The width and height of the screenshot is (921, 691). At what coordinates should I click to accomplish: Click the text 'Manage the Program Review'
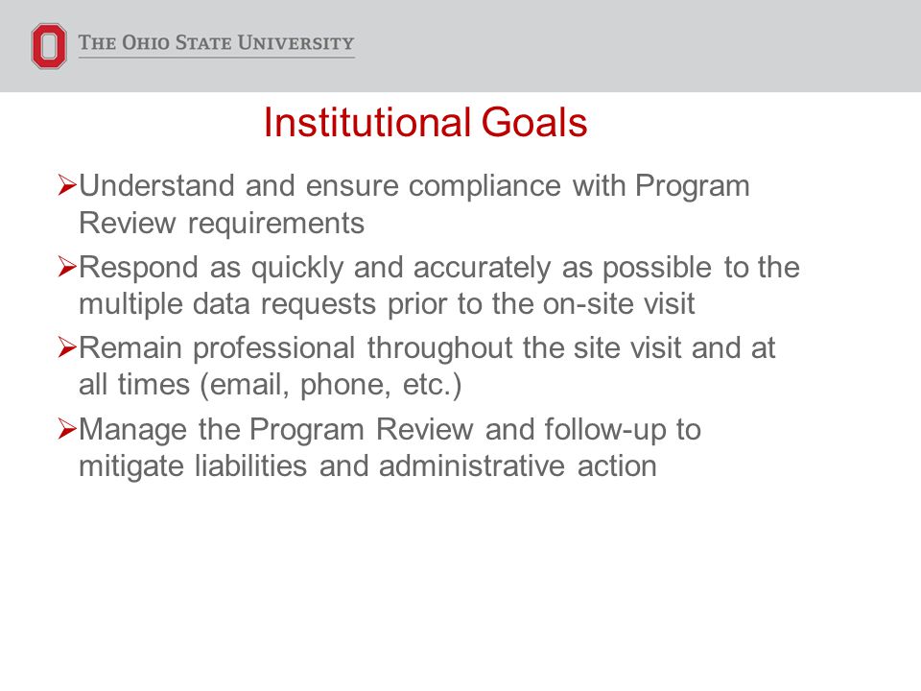(x=276, y=430)
